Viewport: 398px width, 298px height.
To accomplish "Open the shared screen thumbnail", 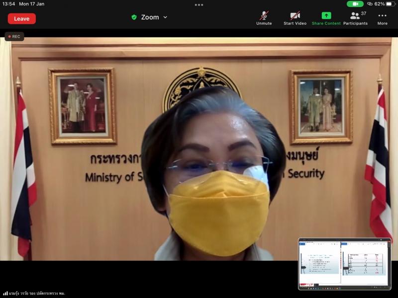I will coord(345,264).
